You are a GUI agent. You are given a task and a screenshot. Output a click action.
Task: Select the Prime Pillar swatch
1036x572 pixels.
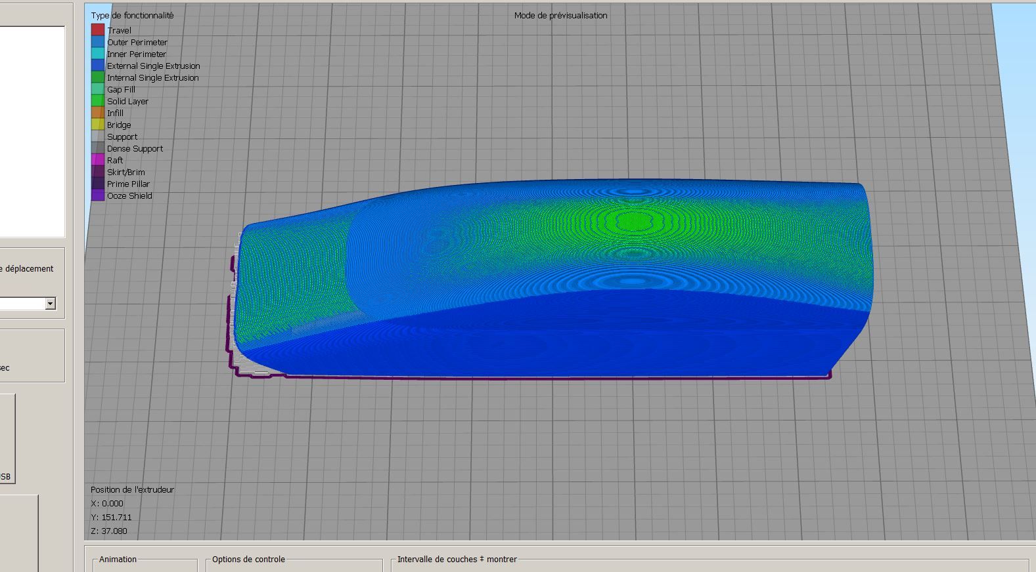(98, 183)
